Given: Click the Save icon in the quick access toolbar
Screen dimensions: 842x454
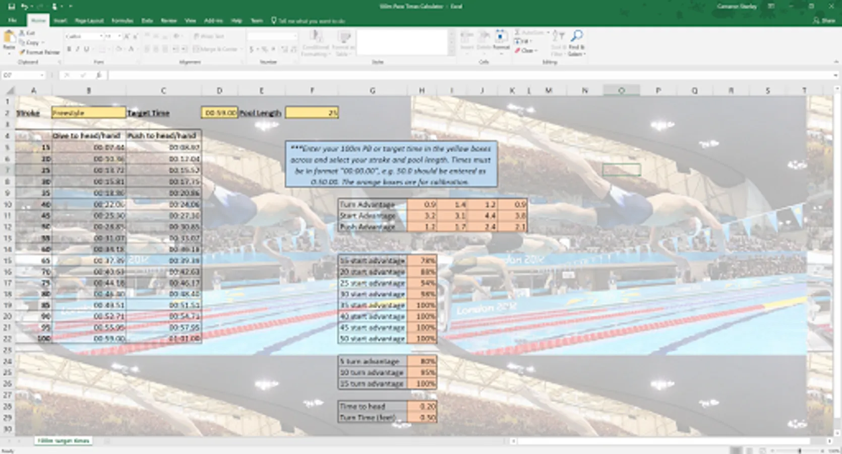Looking at the screenshot, I should (11, 7).
